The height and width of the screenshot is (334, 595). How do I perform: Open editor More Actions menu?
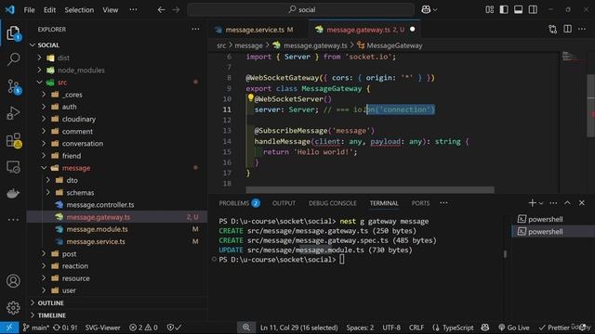tap(582, 29)
